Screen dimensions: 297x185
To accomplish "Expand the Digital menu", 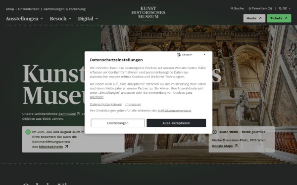I will tap(88, 19).
